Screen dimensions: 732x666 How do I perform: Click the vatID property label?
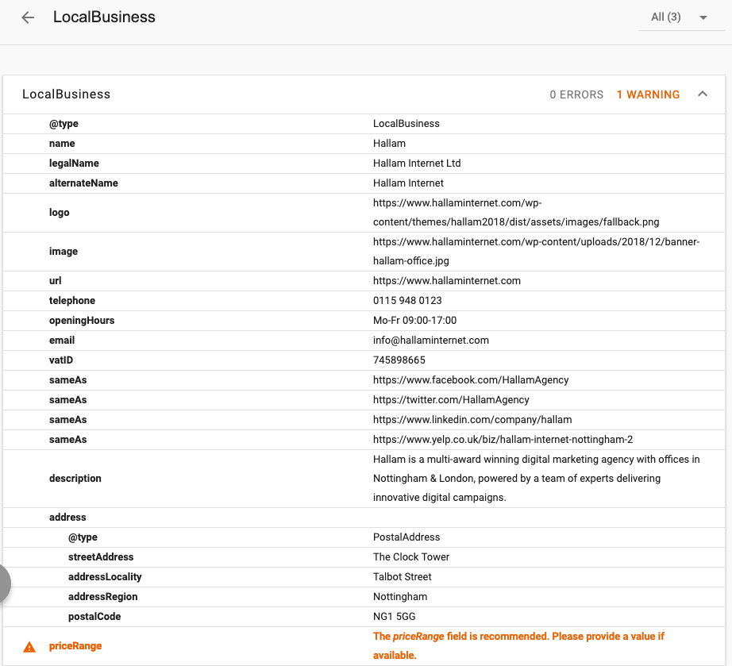pos(61,360)
